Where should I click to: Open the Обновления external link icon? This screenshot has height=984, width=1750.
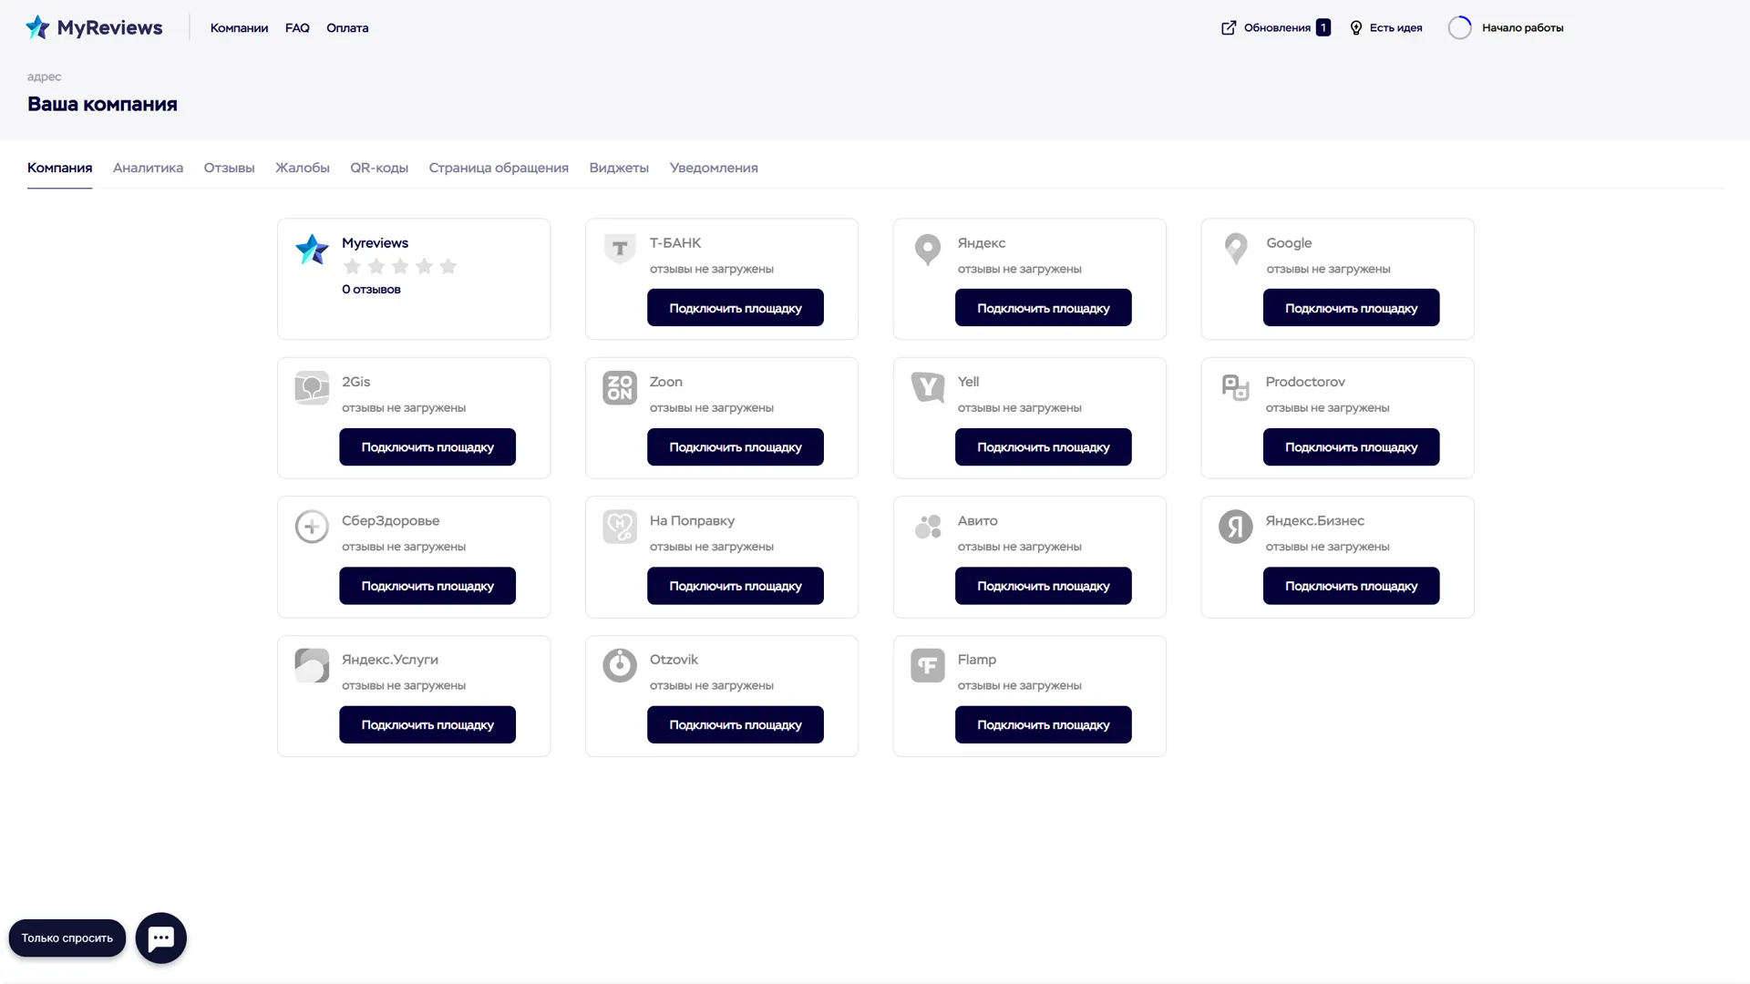(1229, 28)
